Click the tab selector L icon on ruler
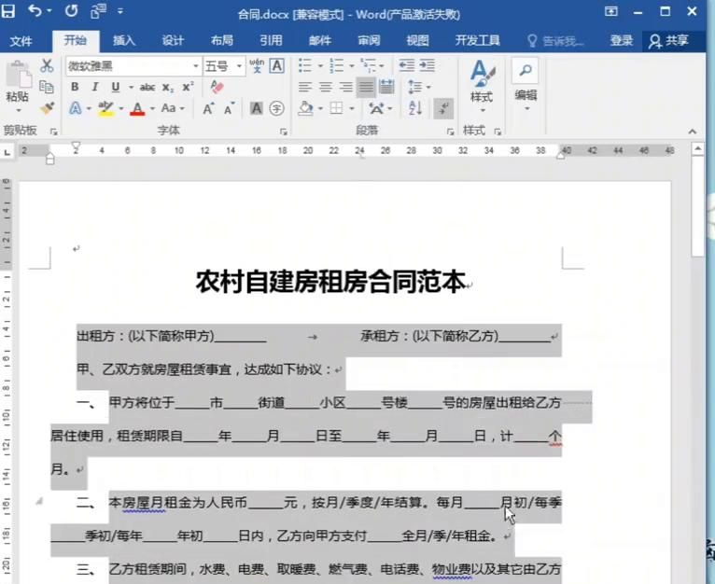The height and width of the screenshot is (584, 715). 7,153
